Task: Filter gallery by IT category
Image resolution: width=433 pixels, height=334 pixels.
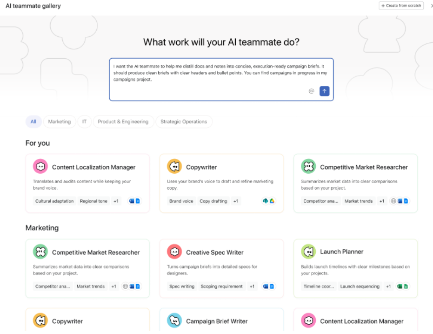Action: [x=84, y=122]
